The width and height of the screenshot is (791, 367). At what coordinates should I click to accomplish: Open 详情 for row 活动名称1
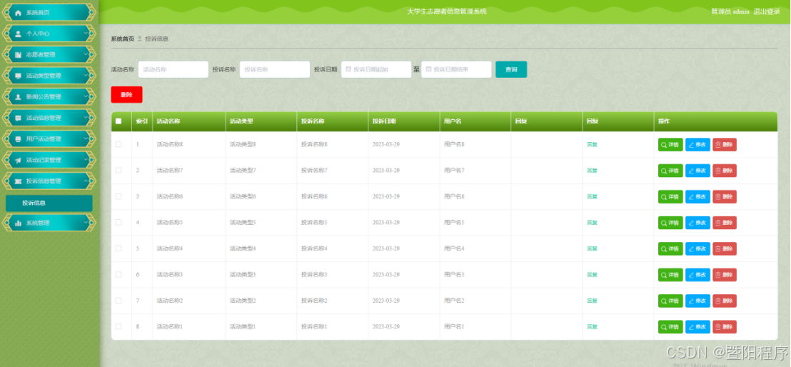click(x=670, y=326)
